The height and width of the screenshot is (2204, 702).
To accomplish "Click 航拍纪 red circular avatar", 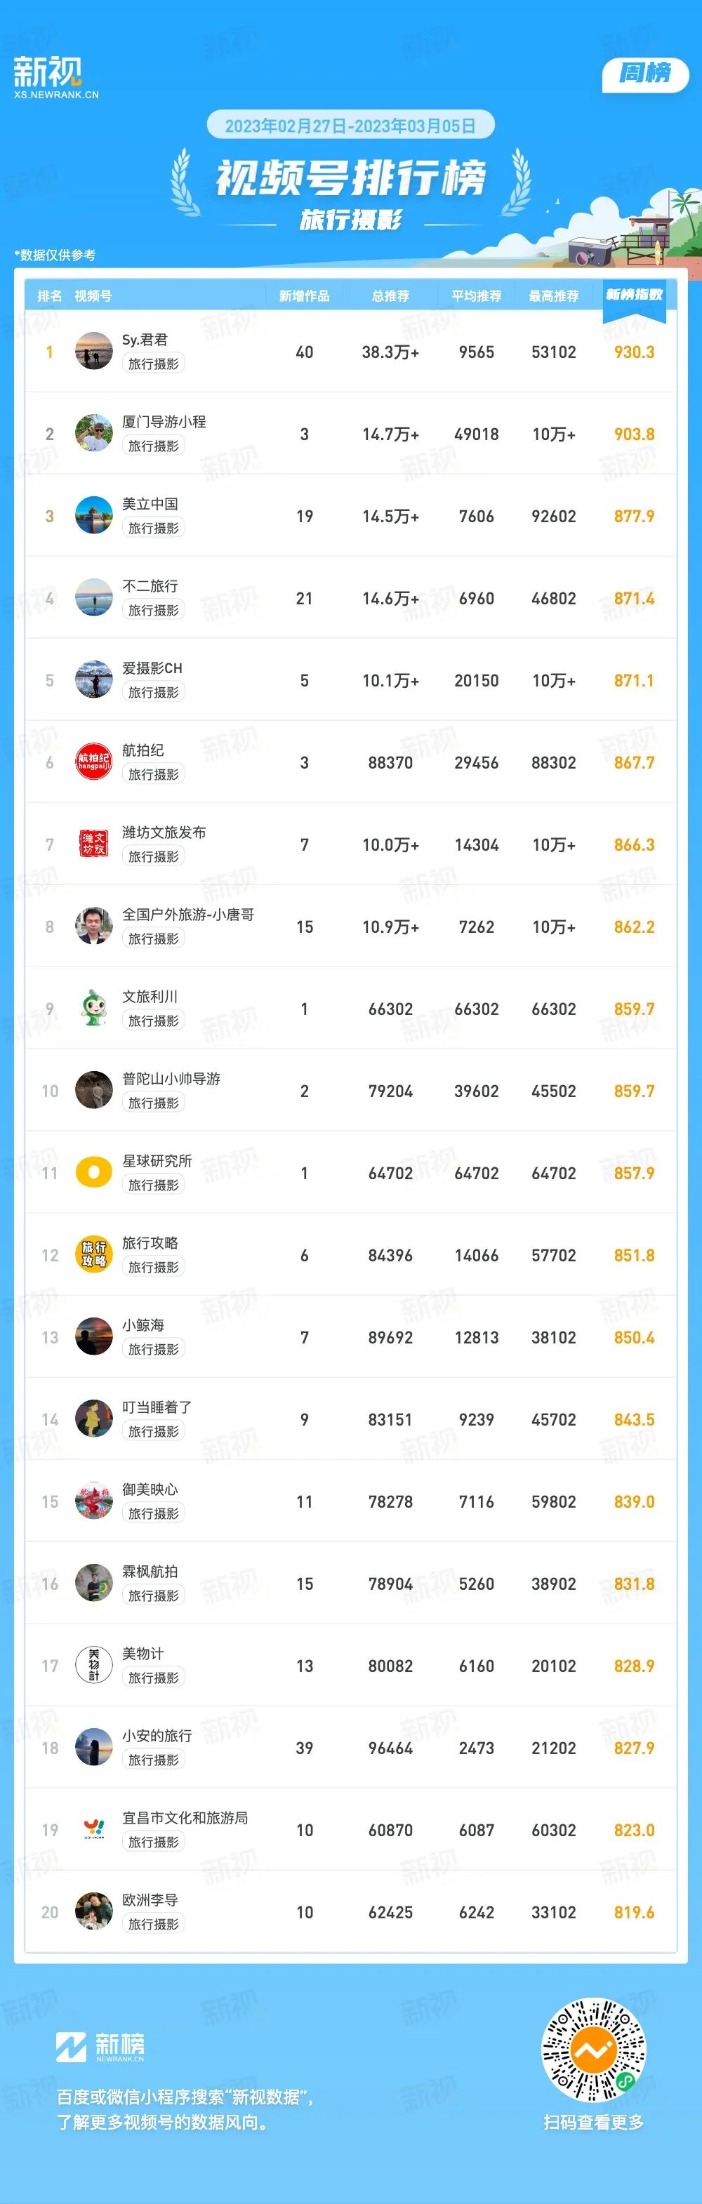I will [x=94, y=762].
